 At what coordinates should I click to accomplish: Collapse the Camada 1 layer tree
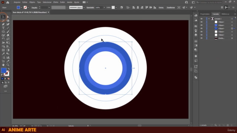pyautogui.click(x=209, y=19)
